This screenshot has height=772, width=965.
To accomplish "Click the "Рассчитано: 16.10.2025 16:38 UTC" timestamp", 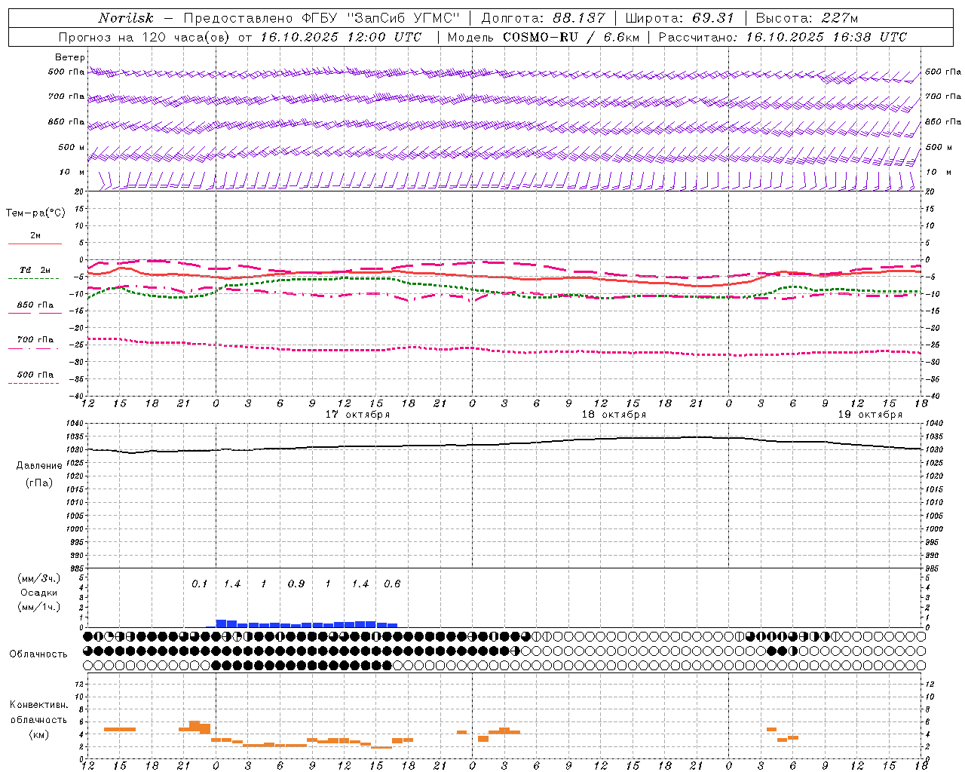I will (x=783, y=37).
